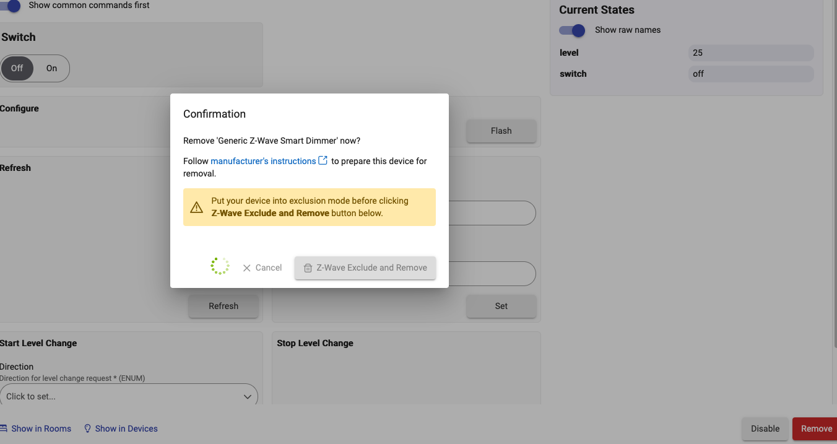Open the Show in Devices link
Image resolution: width=837 pixels, height=444 pixels.
point(126,429)
